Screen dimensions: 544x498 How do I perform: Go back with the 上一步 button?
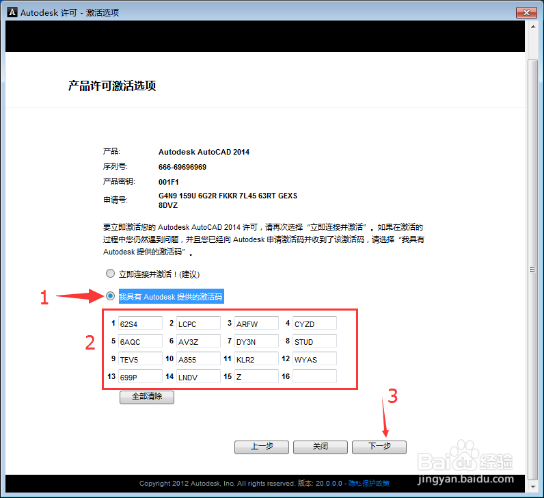click(262, 447)
